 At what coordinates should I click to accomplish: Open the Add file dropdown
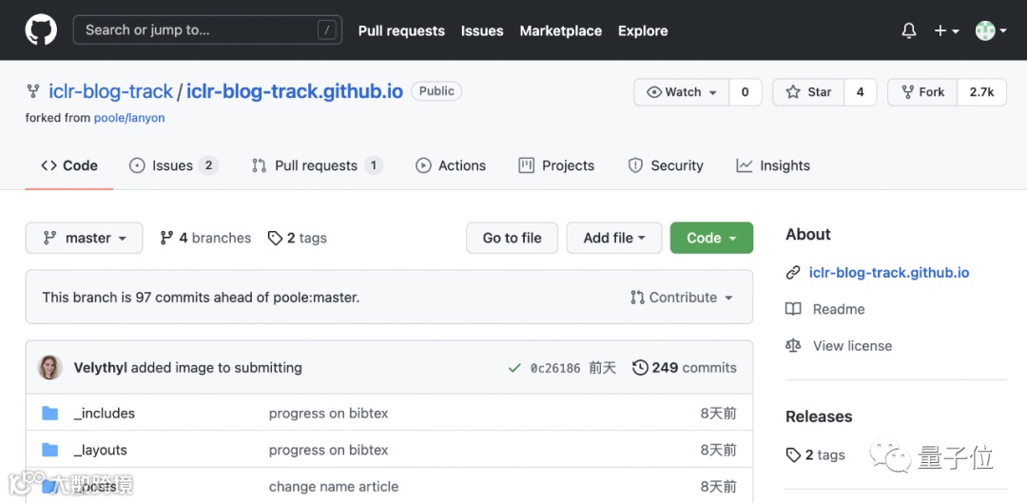coord(614,238)
